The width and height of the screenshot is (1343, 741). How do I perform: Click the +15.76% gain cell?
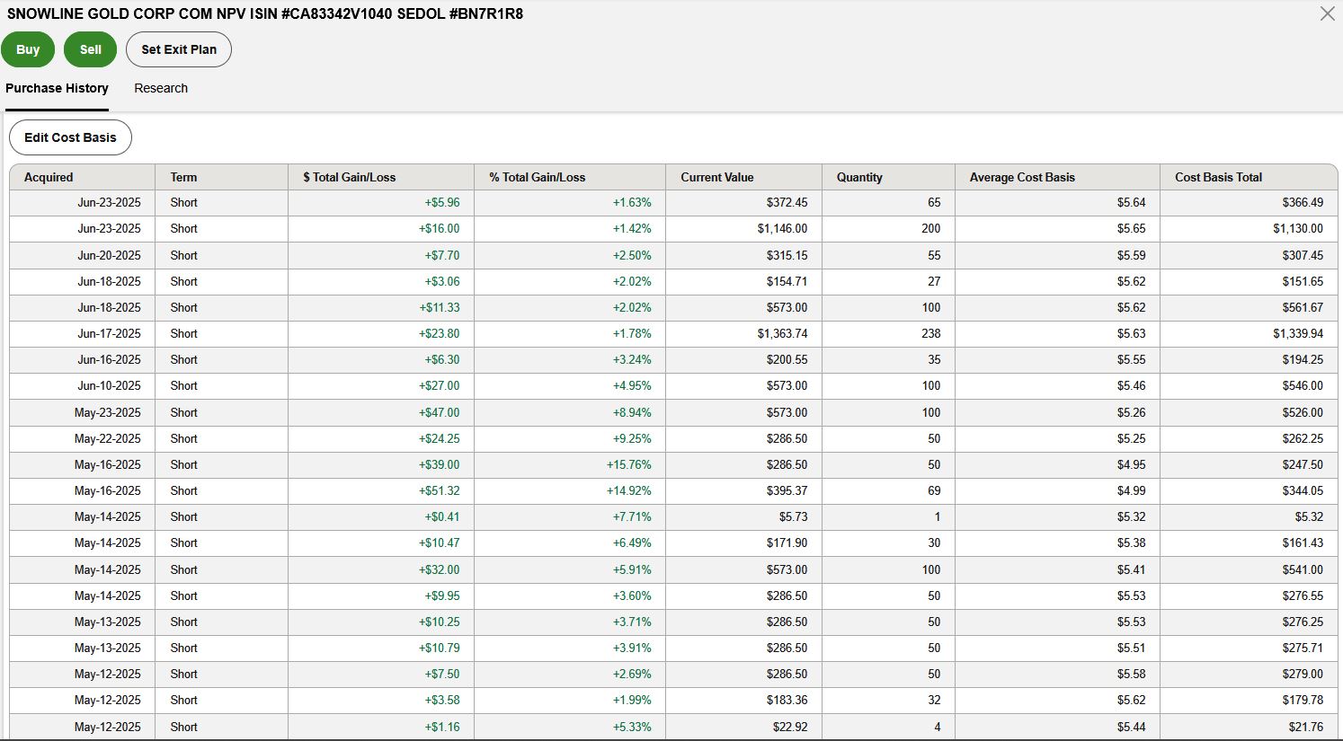click(x=628, y=464)
